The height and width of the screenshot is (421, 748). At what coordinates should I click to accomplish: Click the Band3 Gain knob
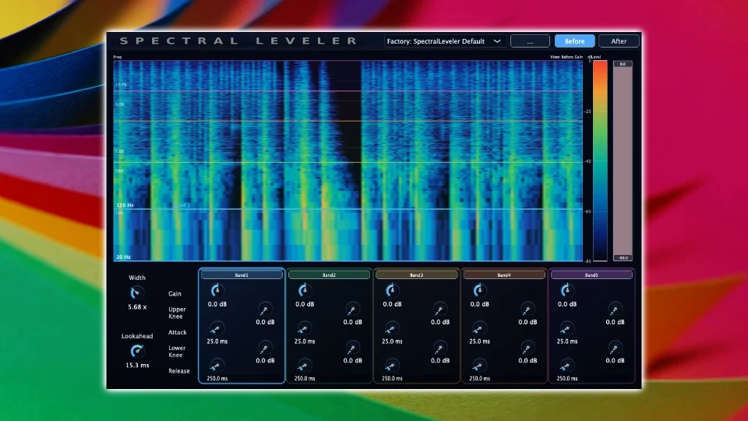click(x=392, y=290)
